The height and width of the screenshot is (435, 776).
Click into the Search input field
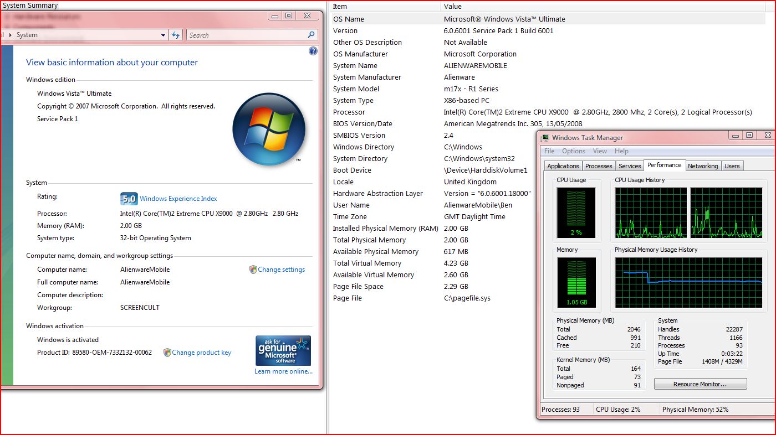(x=247, y=35)
